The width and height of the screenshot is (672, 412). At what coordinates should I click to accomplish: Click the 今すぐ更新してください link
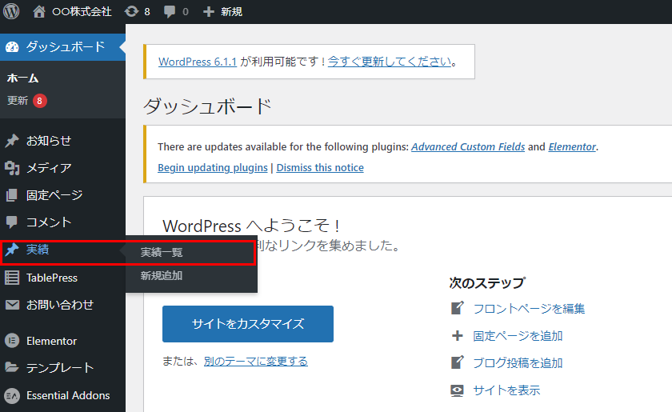[x=389, y=62]
